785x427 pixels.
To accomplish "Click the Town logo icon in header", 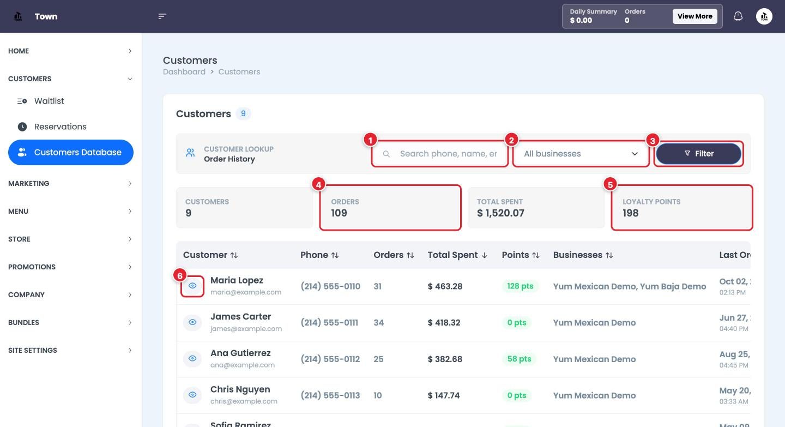I will [18, 16].
